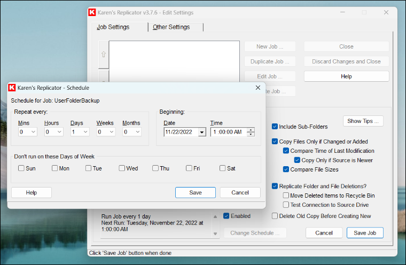The height and width of the screenshot is (265, 406).
Task: Click the Show Tips button
Action: click(x=363, y=121)
